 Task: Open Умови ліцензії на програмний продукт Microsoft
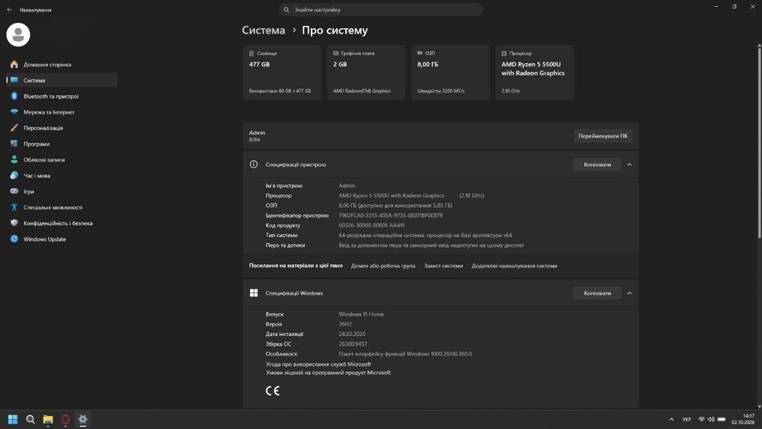(328, 373)
